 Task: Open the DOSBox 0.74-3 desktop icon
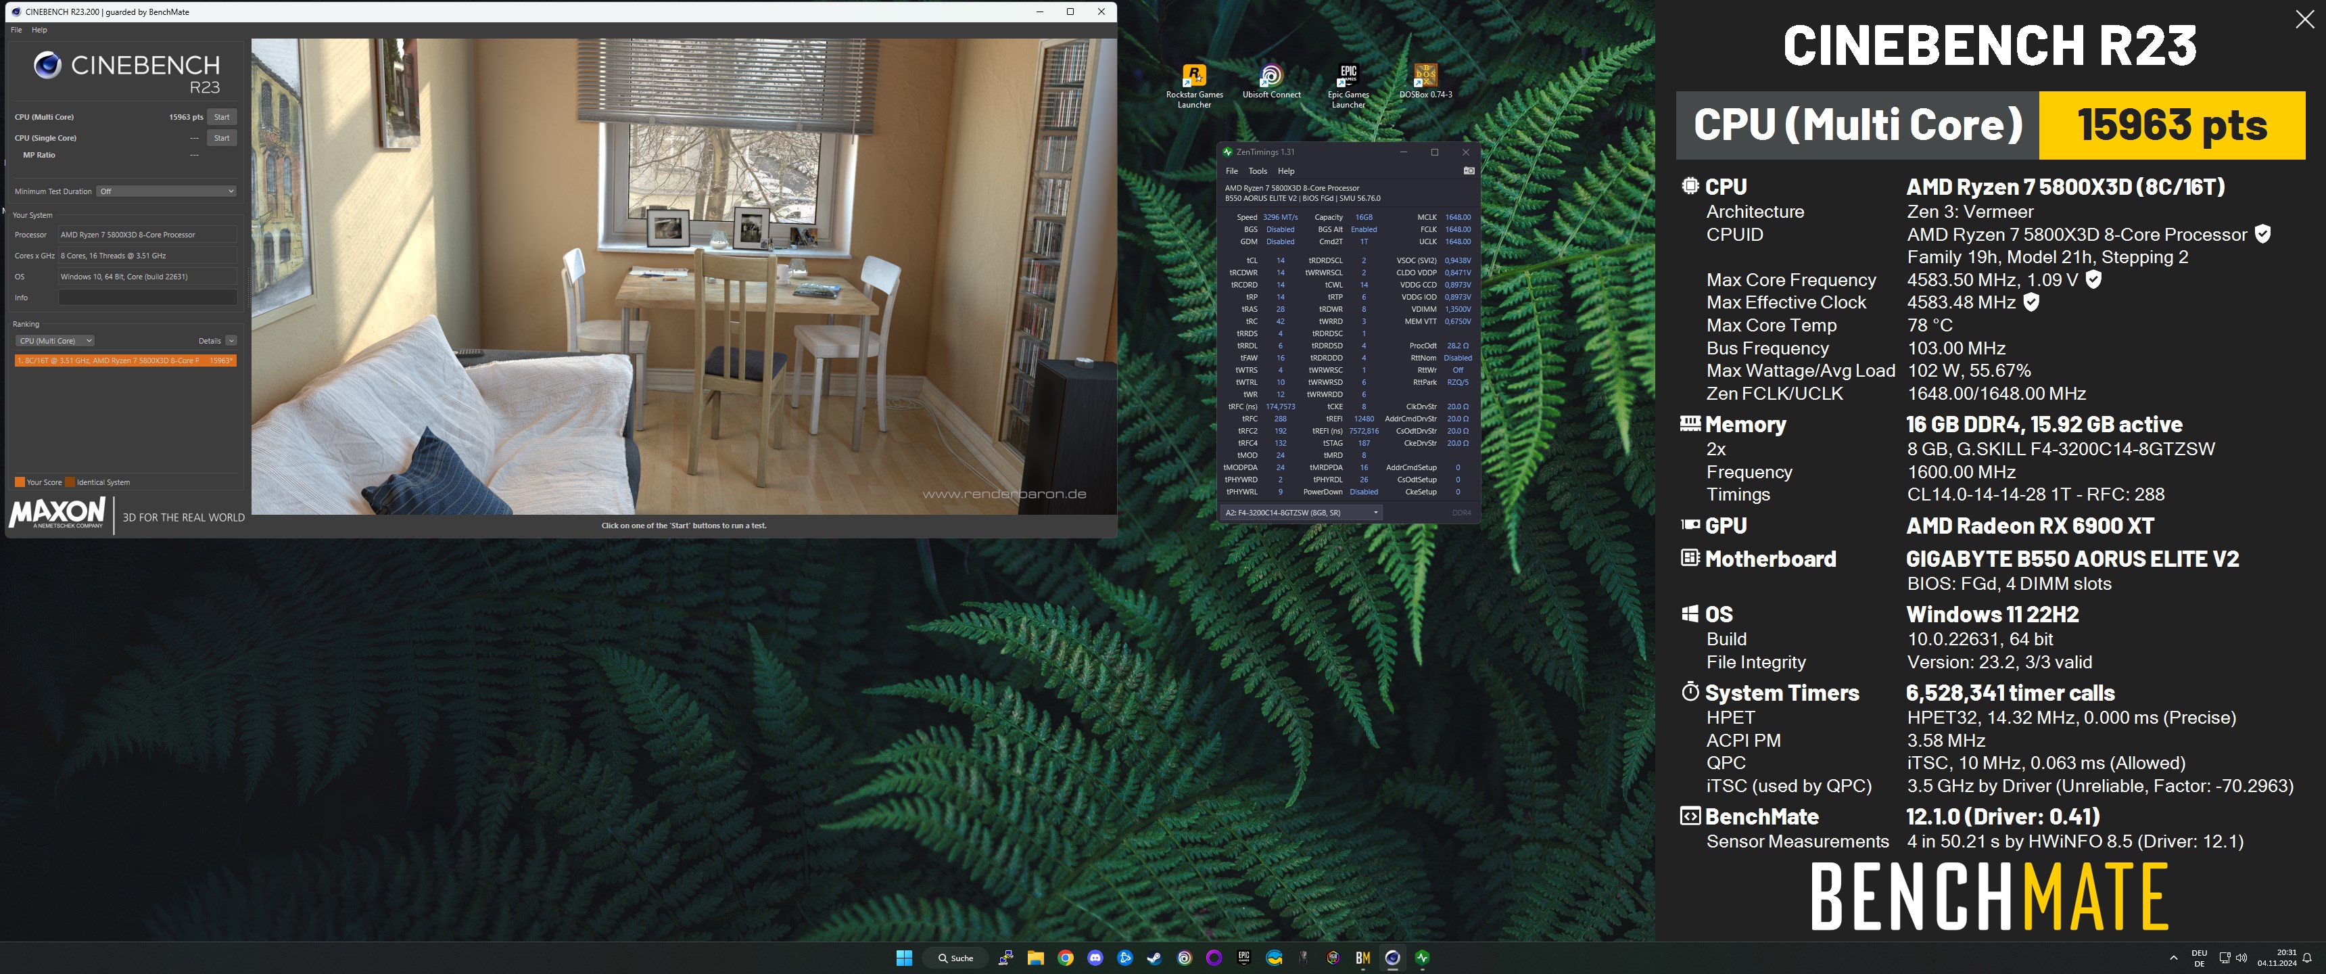coord(1426,81)
